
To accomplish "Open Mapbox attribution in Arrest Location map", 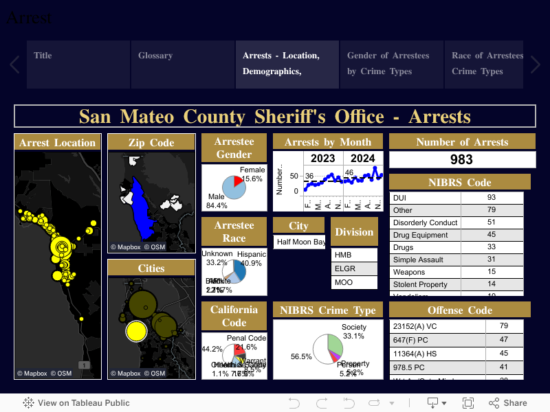I will tap(32, 374).
